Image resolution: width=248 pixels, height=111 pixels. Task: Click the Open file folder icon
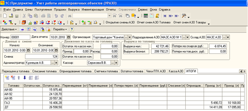[x=11, y=16]
